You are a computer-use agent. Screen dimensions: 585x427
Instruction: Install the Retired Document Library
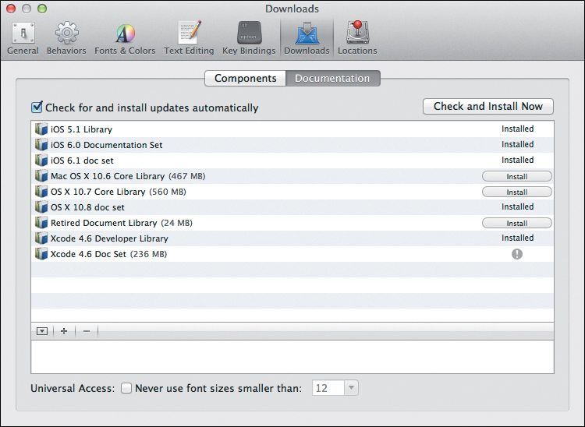[x=516, y=223]
